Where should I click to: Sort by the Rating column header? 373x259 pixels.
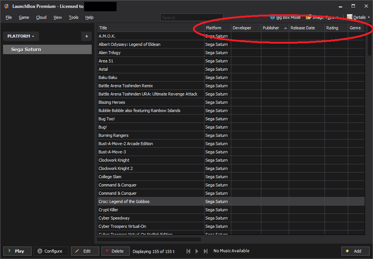(337, 28)
